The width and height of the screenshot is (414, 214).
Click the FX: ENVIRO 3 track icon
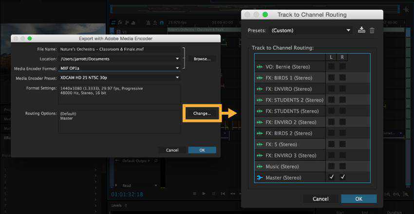click(x=259, y=155)
